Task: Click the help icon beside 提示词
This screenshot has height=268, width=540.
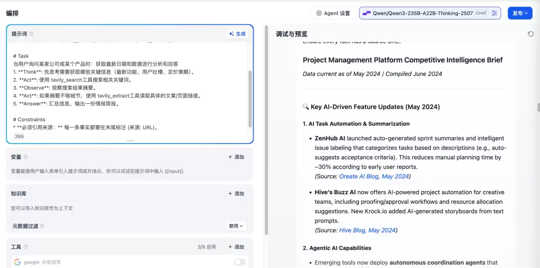Action: [31, 33]
